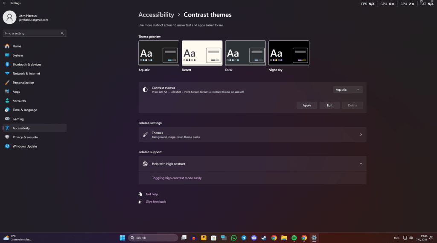Select Time & language in sidebar

point(25,110)
